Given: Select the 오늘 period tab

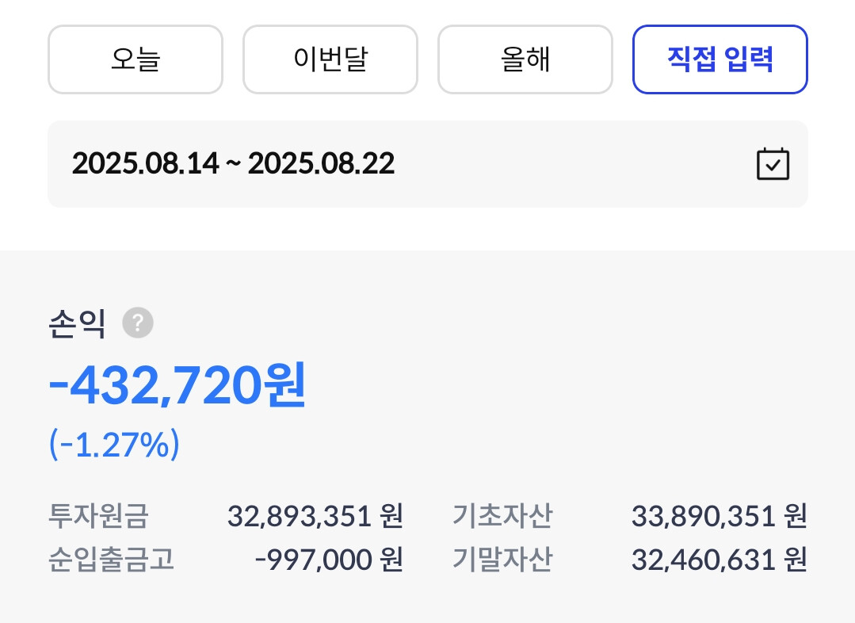Looking at the screenshot, I should (x=136, y=59).
